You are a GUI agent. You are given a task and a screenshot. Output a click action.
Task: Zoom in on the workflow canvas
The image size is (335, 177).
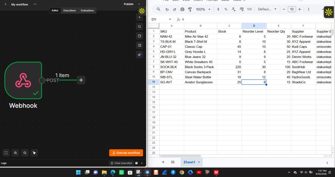coord(15,153)
